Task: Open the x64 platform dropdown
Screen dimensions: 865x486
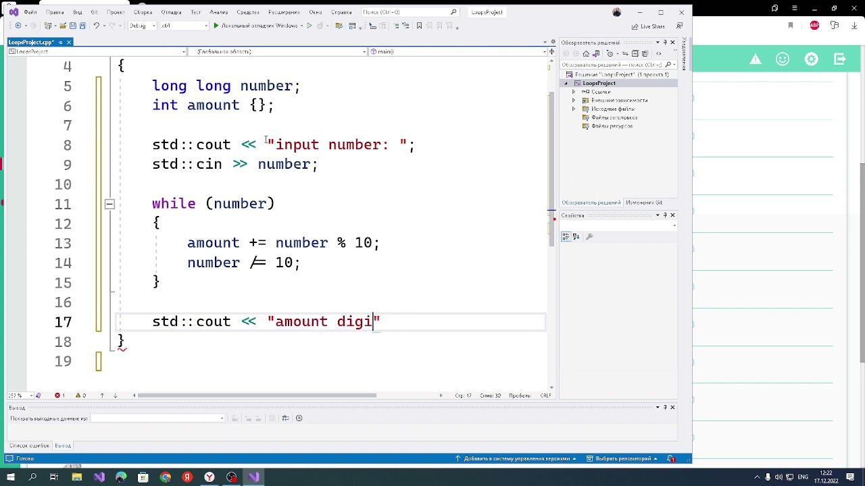Action: (x=184, y=26)
